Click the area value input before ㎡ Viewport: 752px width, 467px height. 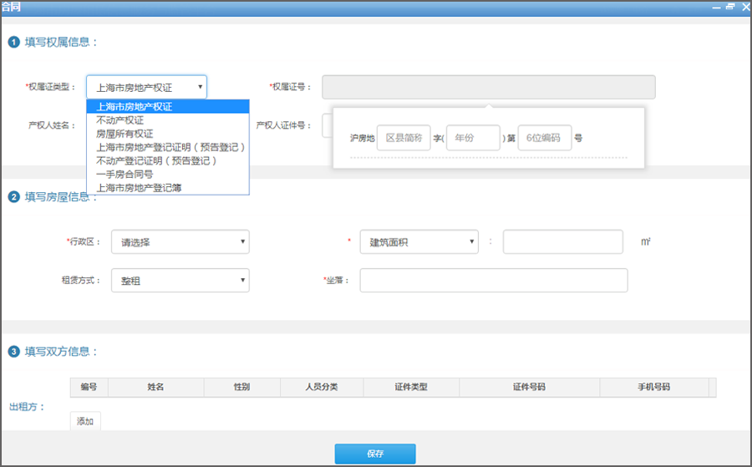(563, 242)
